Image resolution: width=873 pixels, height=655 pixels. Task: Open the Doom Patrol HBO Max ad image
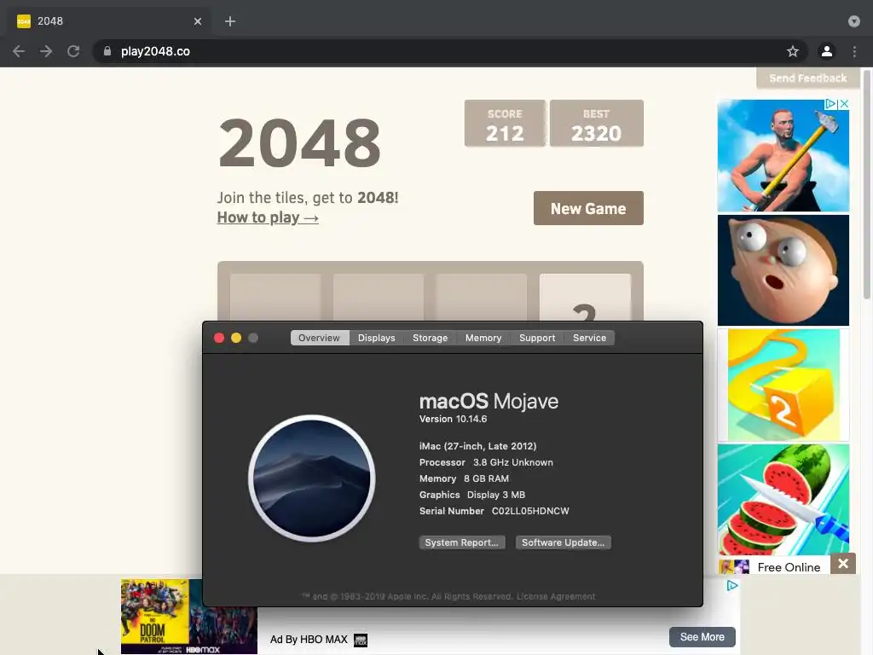click(189, 617)
